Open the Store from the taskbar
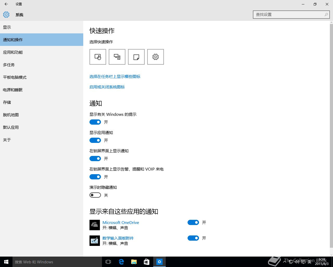 pos(147,262)
